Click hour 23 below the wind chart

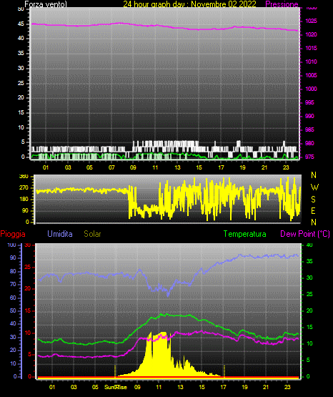pos(286,167)
